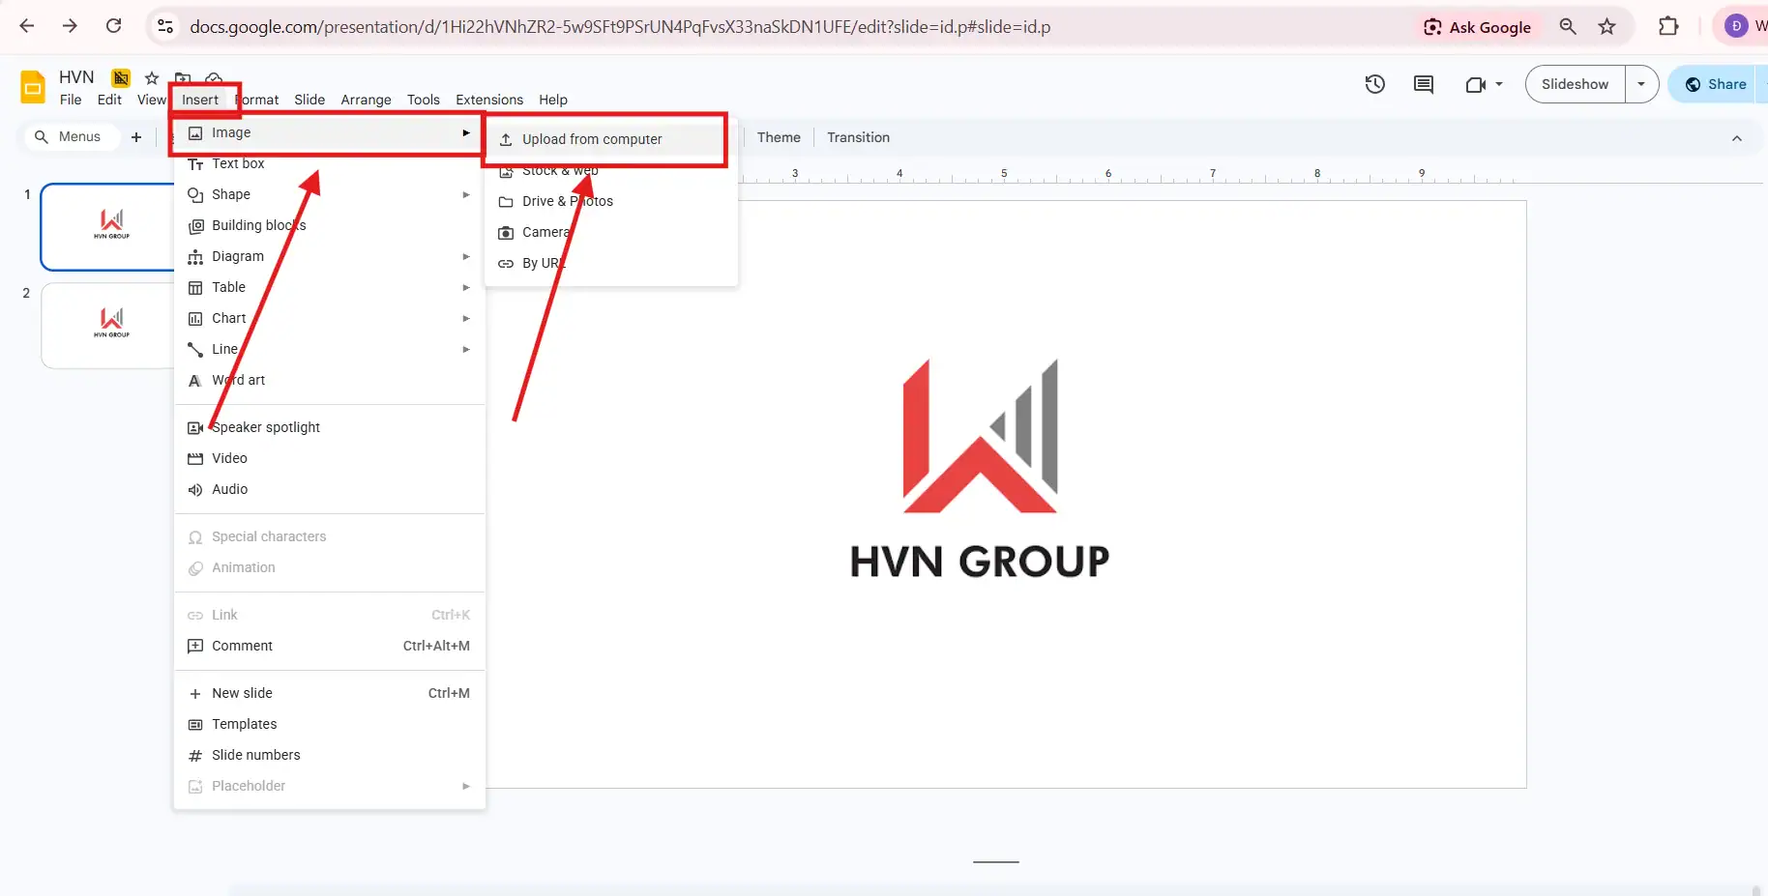
Task: Click the browser reload icon
Action: pos(114,26)
